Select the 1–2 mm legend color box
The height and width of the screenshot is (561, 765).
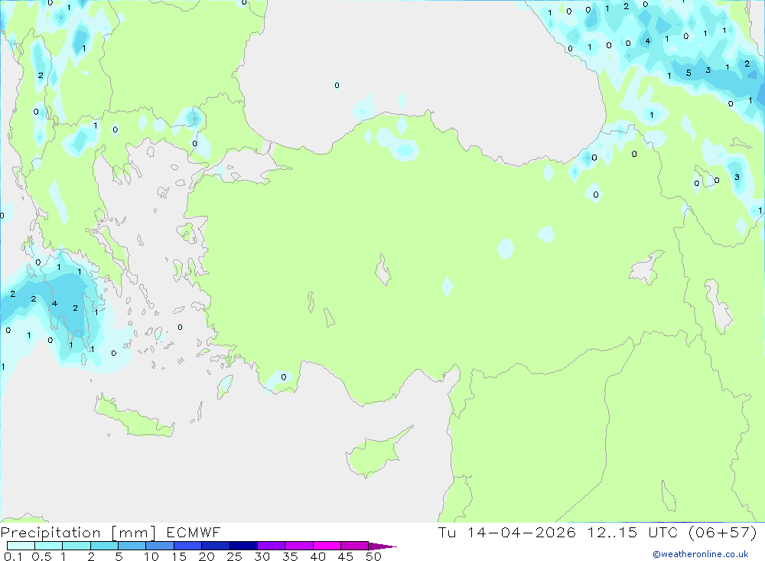pos(76,546)
